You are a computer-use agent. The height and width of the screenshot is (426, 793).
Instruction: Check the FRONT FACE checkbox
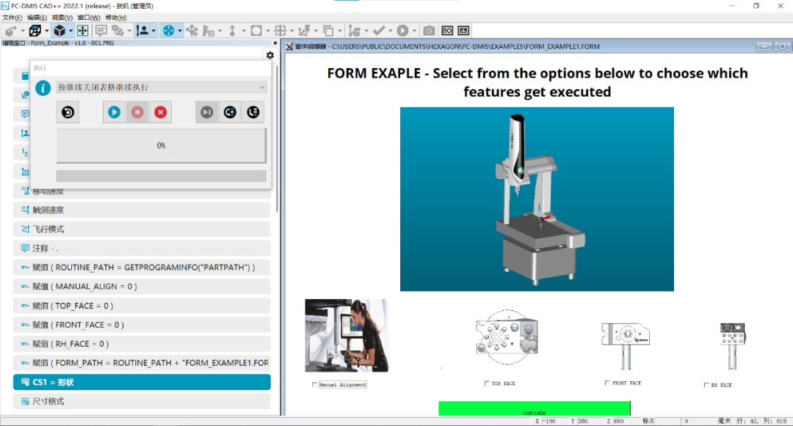[x=607, y=383]
